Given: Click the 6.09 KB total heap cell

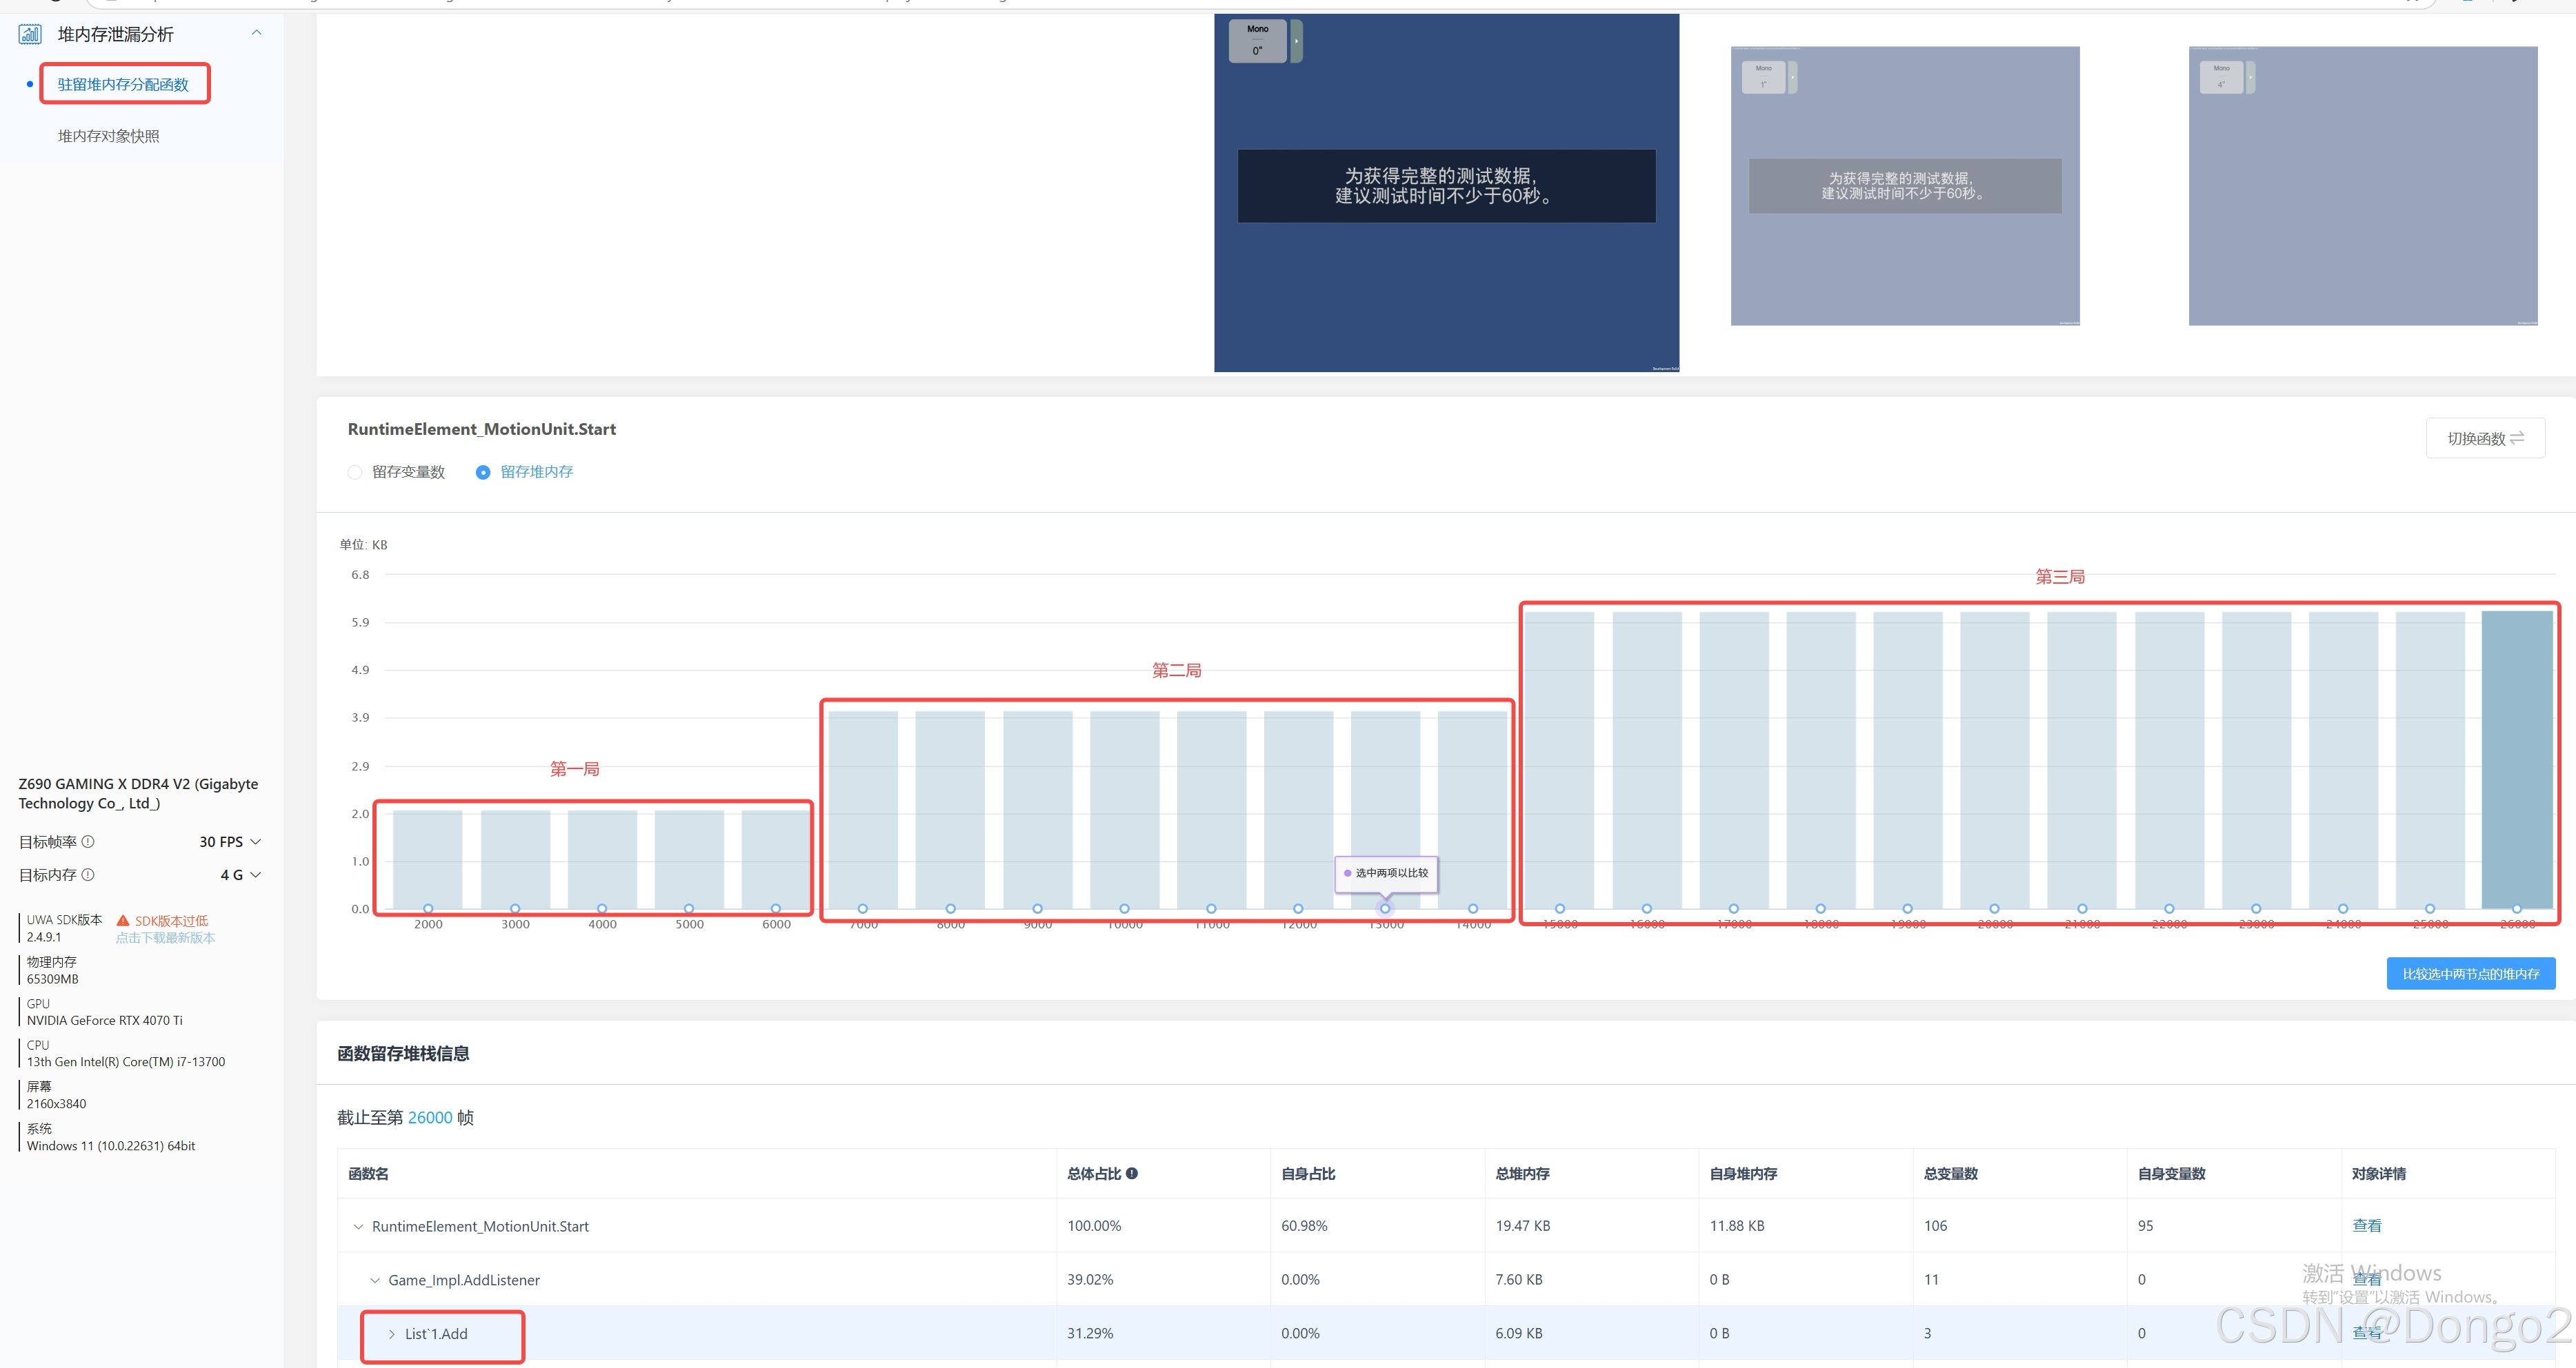Looking at the screenshot, I should pos(1519,1333).
